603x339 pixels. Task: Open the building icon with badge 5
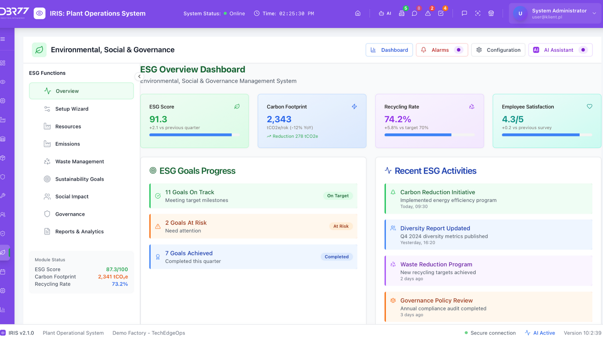(x=401, y=13)
